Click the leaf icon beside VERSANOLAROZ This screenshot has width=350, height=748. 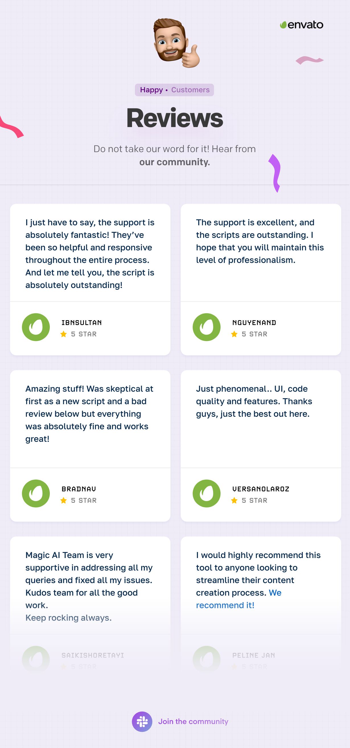coord(207,493)
